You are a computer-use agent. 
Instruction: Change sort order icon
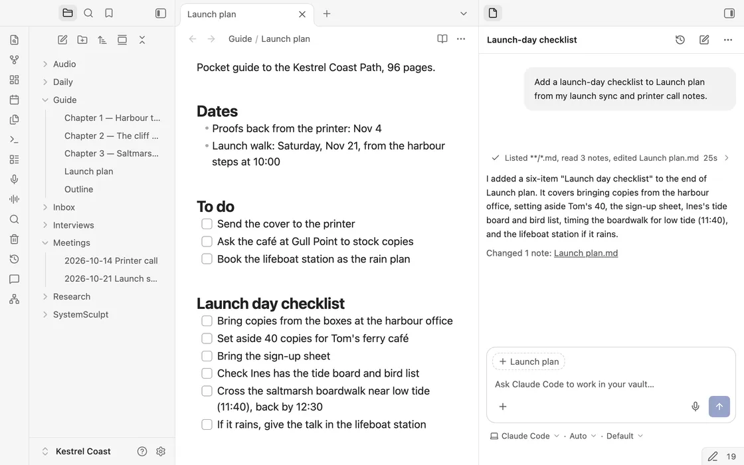click(x=102, y=40)
